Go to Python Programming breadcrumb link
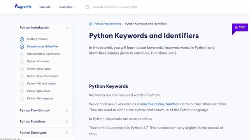The width and height of the screenshot is (249, 140). click(x=107, y=24)
